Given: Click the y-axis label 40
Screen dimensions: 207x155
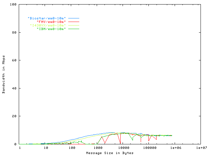Looking at the screenshot, I should 14,88.
